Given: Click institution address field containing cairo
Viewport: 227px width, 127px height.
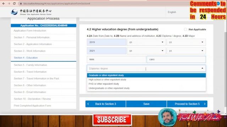Looking at the screenshot, I should (x=176, y=59).
